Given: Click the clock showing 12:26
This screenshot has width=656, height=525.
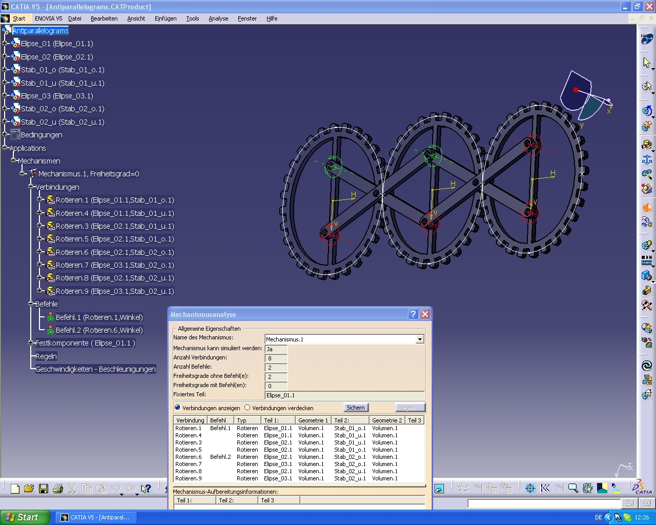Looking at the screenshot, I should [642, 517].
